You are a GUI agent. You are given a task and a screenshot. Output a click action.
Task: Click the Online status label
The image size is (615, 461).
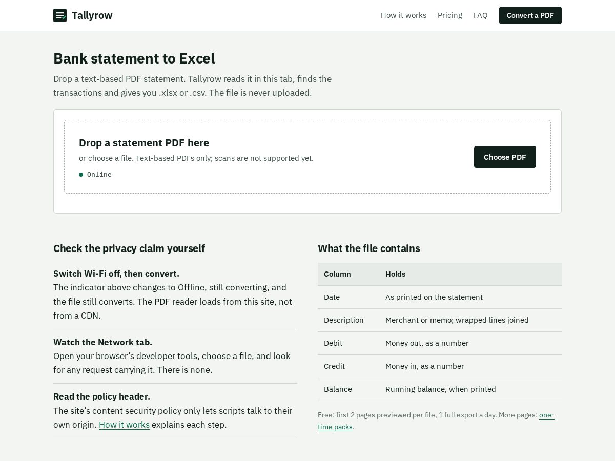tap(99, 175)
